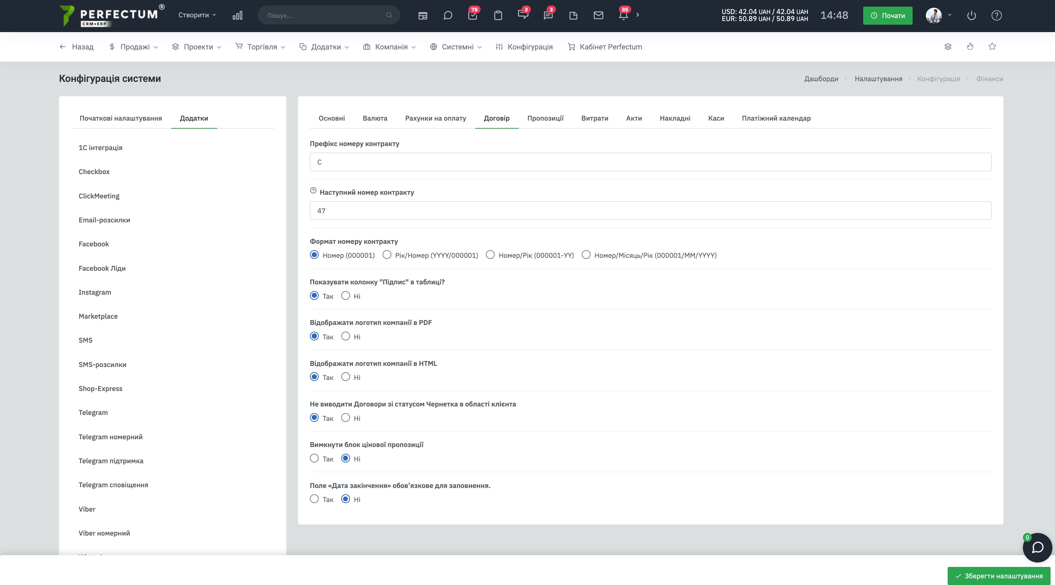This screenshot has width=1055, height=585.
Task: Open Viber номерний settings
Action: (x=104, y=533)
